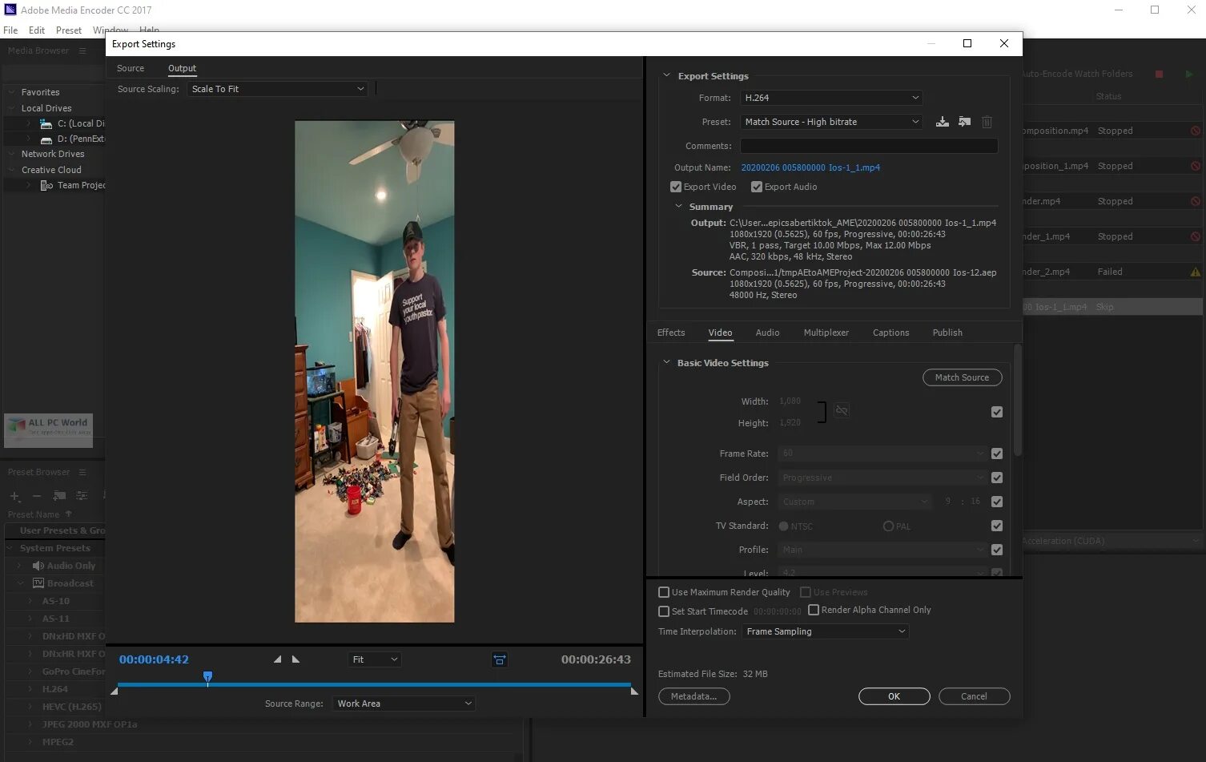Click the red Stop Queue icon in main window
The image size is (1206, 762).
click(x=1159, y=74)
